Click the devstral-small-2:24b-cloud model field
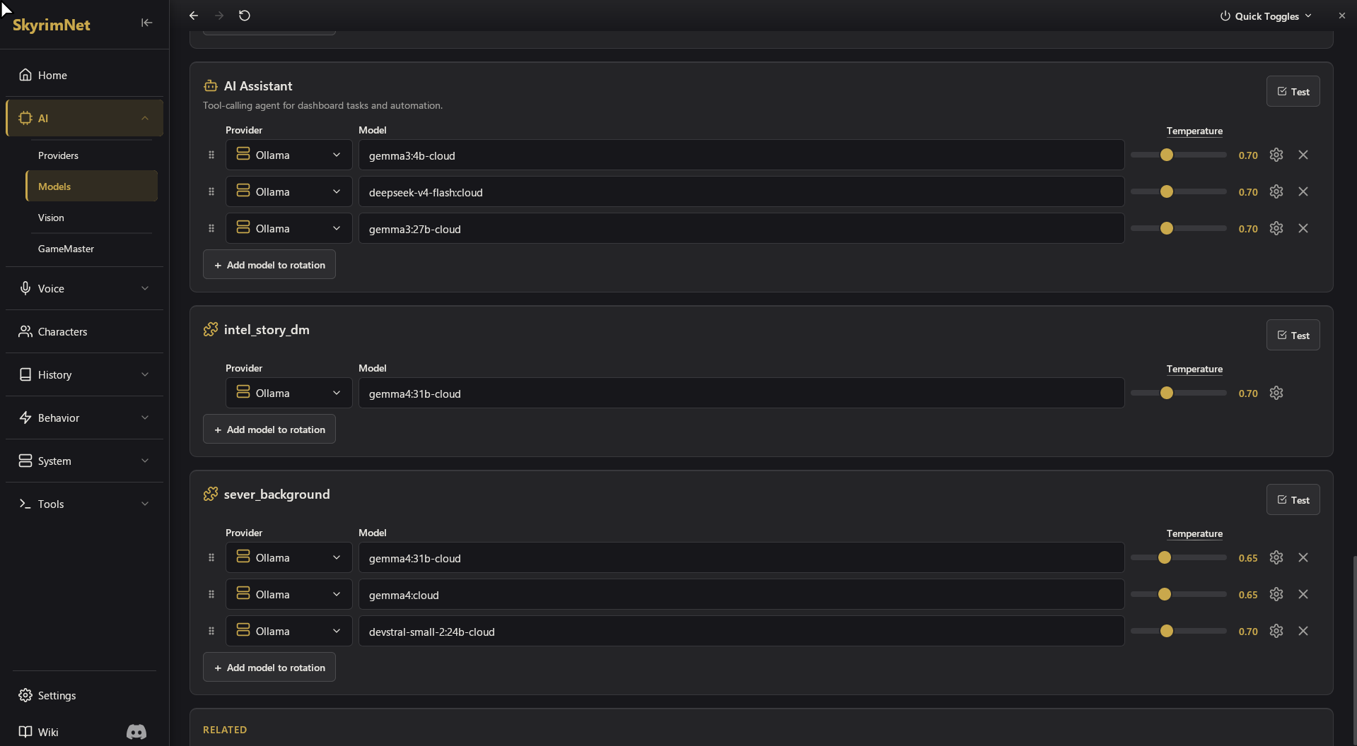Viewport: 1357px width, 746px height. (x=741, y=631)
